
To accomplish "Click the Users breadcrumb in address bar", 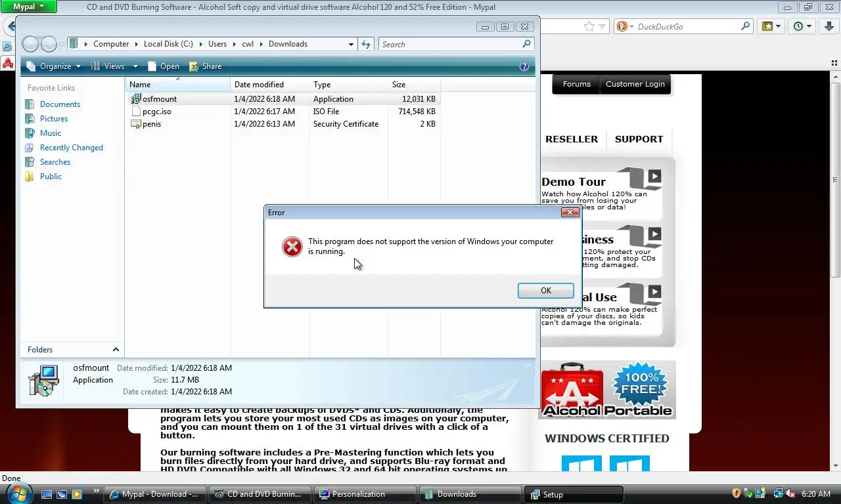I will pos(217,44).
